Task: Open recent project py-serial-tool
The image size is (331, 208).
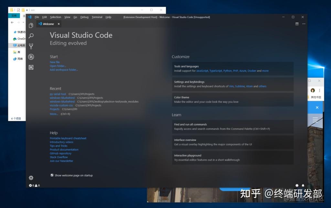Action: pyautogui.click(x=58, y=94)
